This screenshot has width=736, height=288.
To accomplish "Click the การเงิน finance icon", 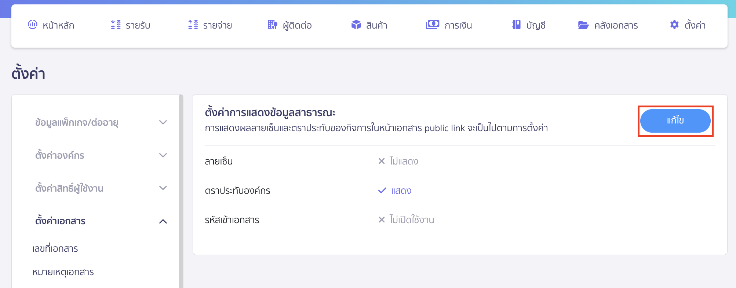I will pos(432,25).
